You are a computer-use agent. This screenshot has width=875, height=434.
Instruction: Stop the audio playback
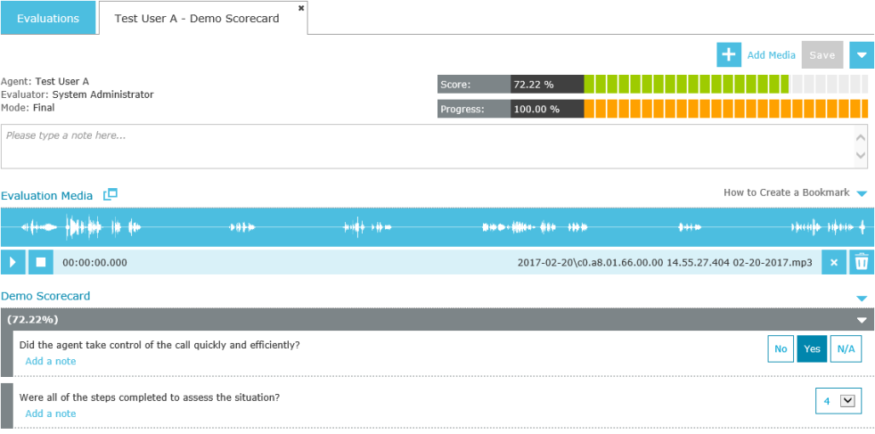40,263
